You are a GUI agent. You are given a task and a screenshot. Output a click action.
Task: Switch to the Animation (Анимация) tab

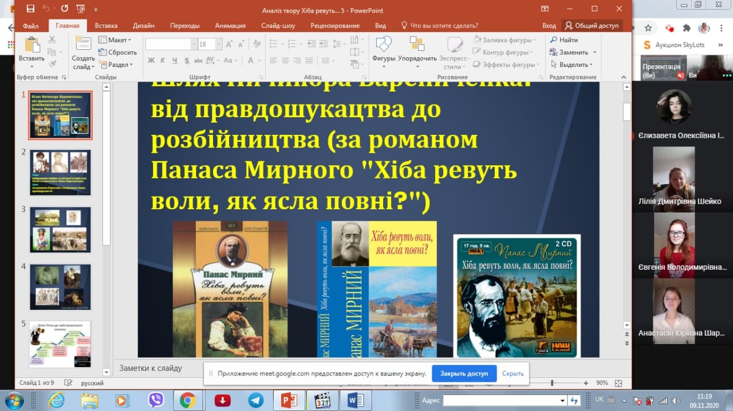(230, 26)
